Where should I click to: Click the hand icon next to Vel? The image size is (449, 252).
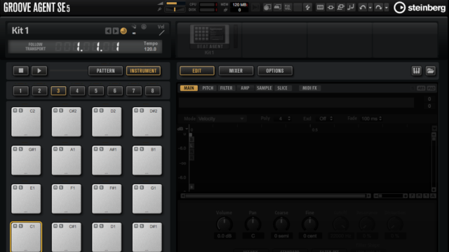tap(134, 27)
